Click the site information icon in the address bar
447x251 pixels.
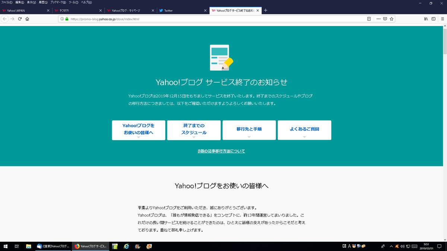(x=62, y=19)
